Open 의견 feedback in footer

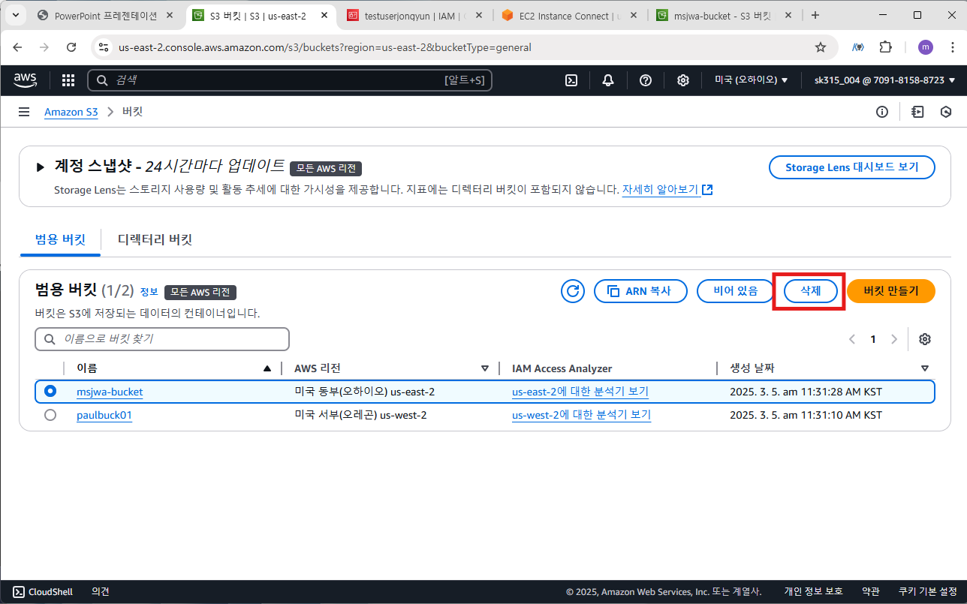click(101, 592)
